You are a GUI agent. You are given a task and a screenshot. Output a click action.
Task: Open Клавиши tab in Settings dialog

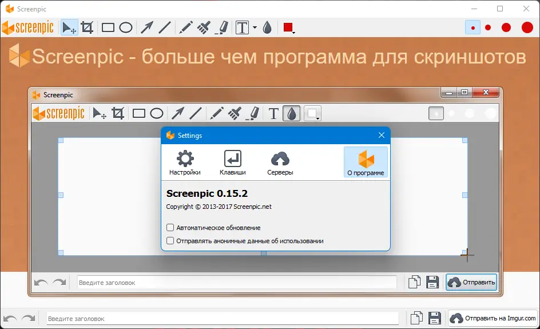coord(233,162)
